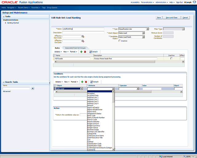The width and height of the screenshot is (197, 158).
Task: Open the Getting Started link
Action: [13, 23]
